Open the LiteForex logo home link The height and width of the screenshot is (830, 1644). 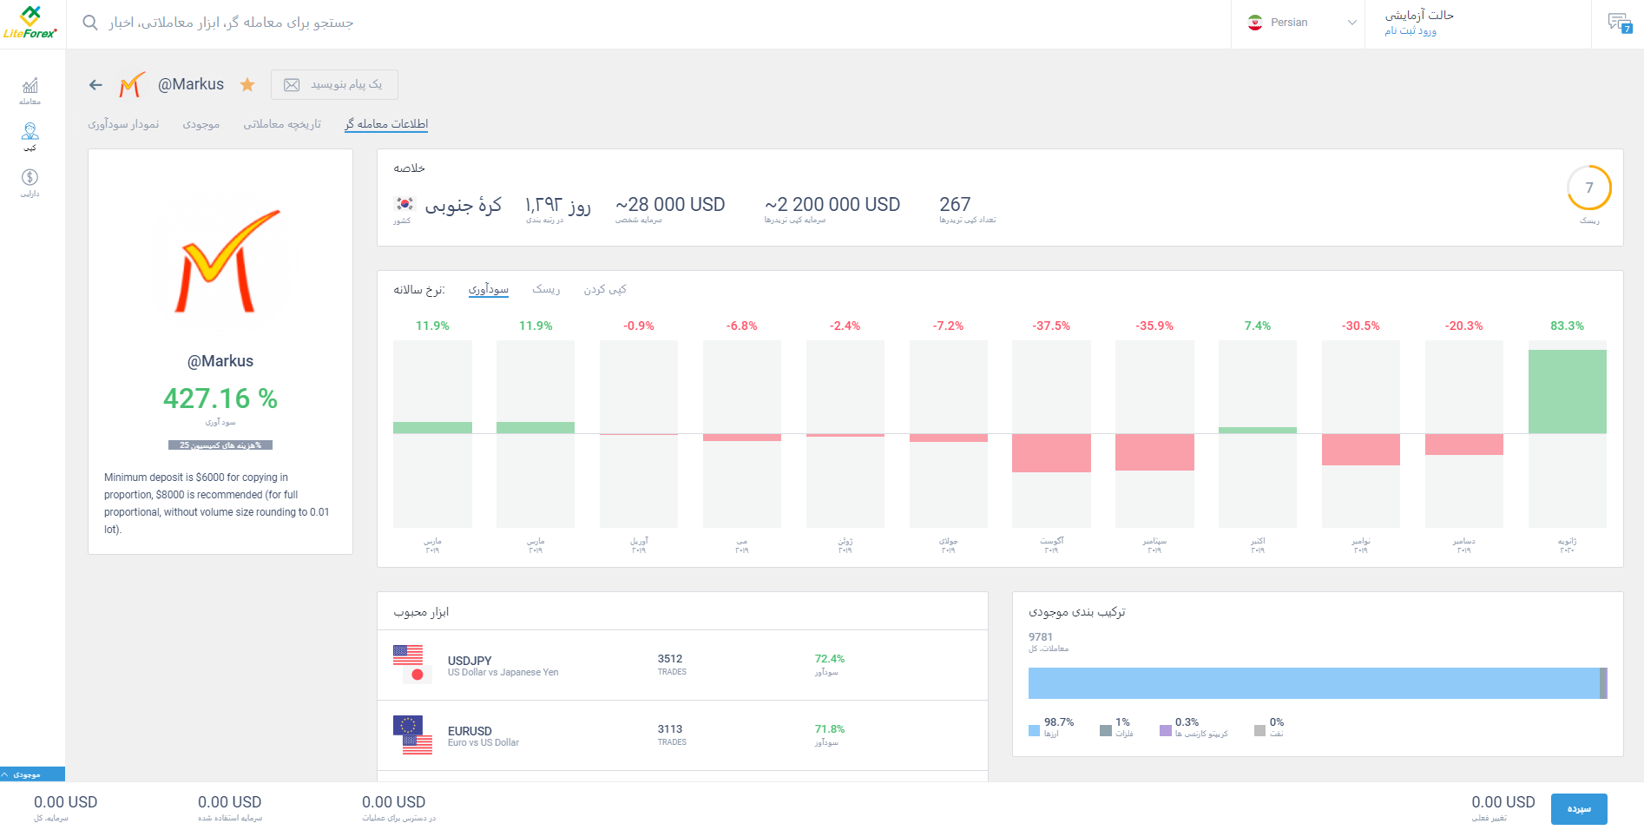tap(30, 23)
